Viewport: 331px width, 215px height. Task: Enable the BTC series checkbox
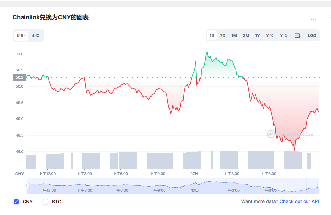point(45,202)
